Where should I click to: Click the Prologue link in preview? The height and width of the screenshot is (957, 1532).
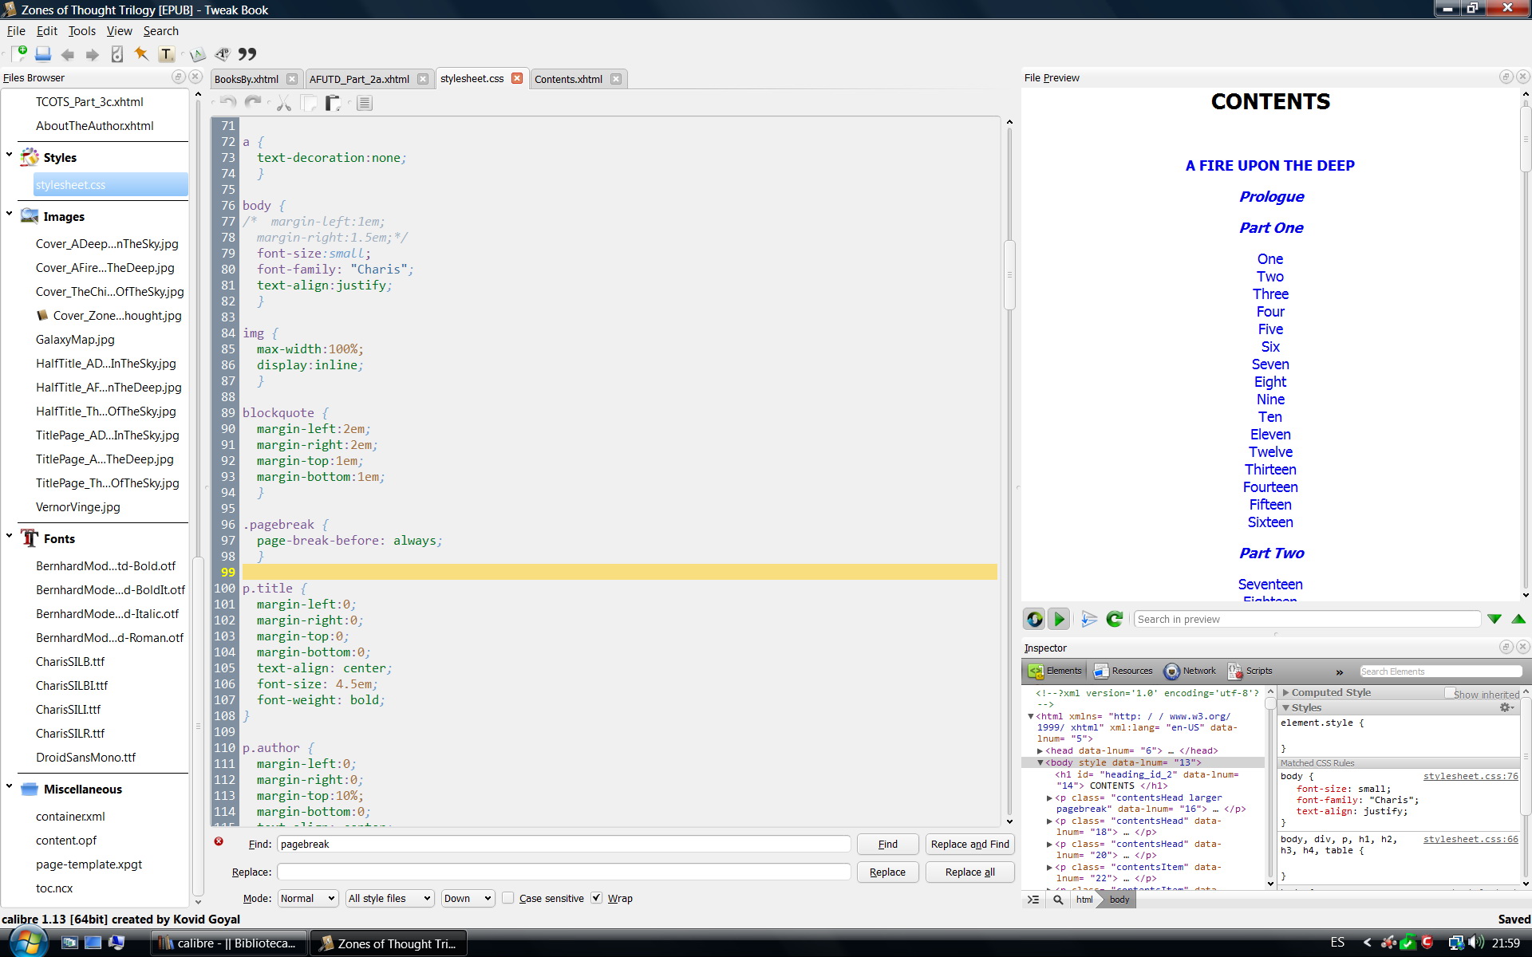(x=1271, y=197)
